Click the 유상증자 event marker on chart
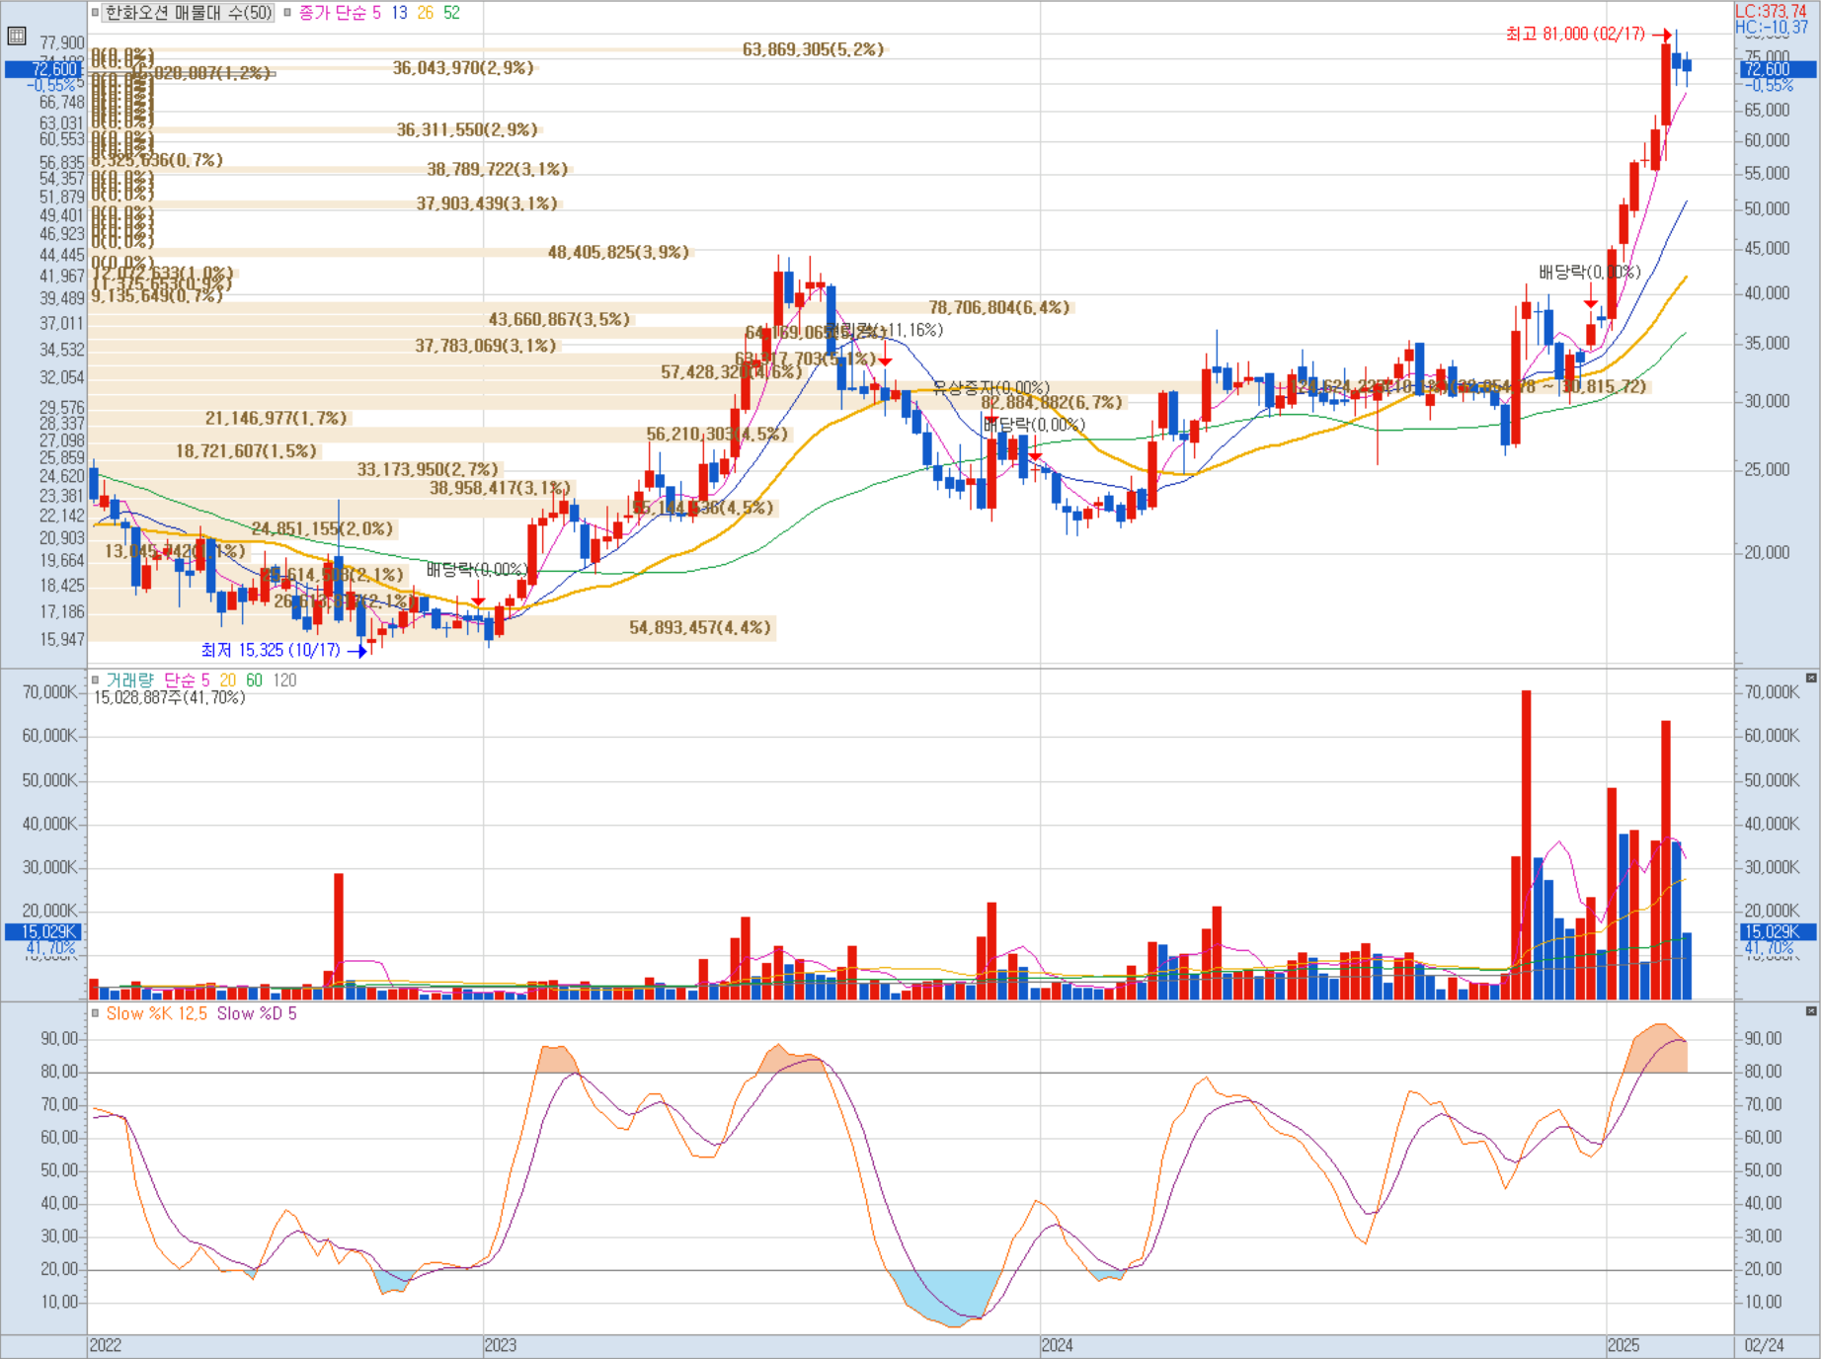Viewport: 1821px width, 1359px height. click(x=991, y=387)
